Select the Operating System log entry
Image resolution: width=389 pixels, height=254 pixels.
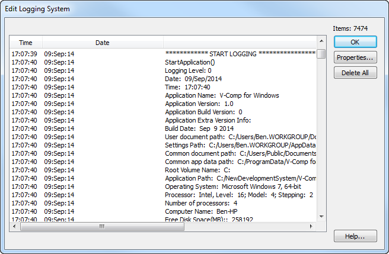pyautogui.click(x=233, y=187)
